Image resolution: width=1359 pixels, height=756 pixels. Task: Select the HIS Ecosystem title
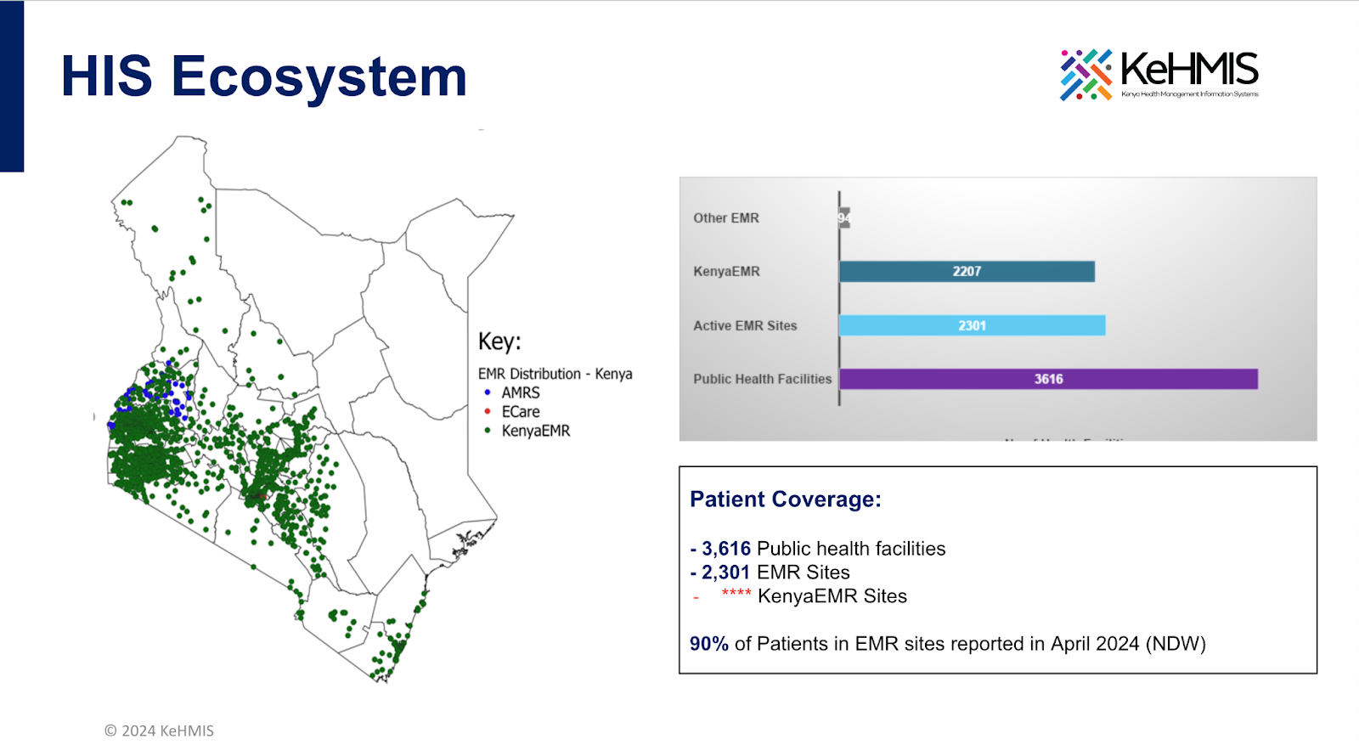coord(264,76)
